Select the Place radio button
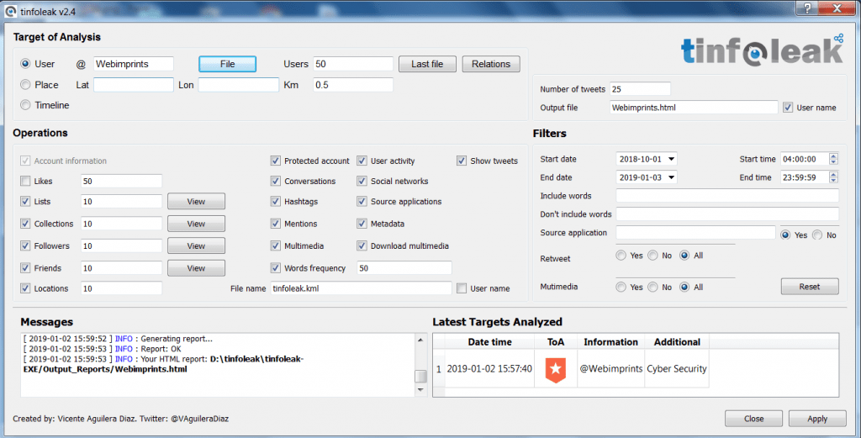 25,85
